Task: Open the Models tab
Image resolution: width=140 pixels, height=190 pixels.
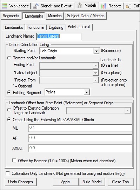Action: click(x=87, y=6)
